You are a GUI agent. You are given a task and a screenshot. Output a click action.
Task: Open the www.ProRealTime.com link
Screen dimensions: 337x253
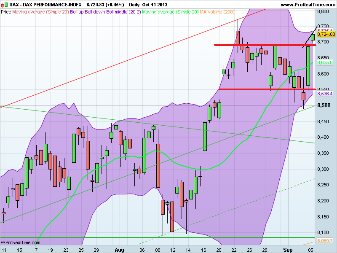click(x=308, y=5)
